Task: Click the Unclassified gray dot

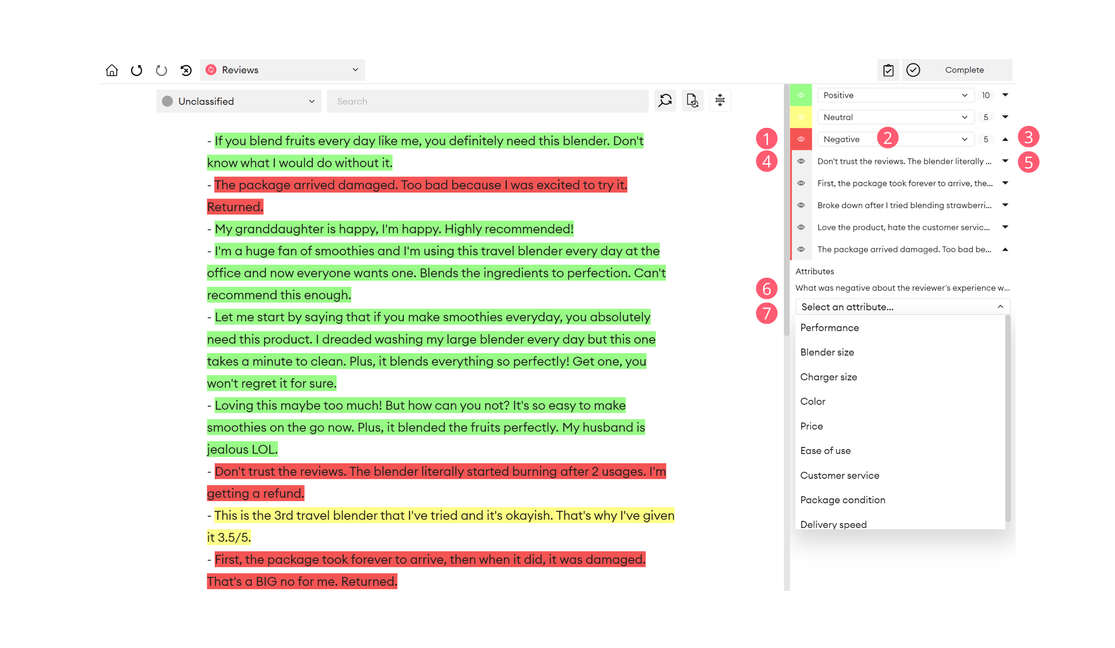Action: click(167, 101)
